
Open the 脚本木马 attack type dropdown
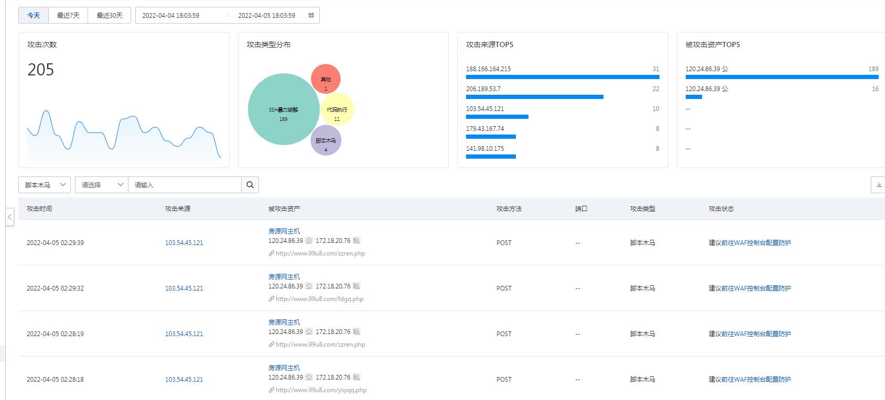tap(45, 185)
